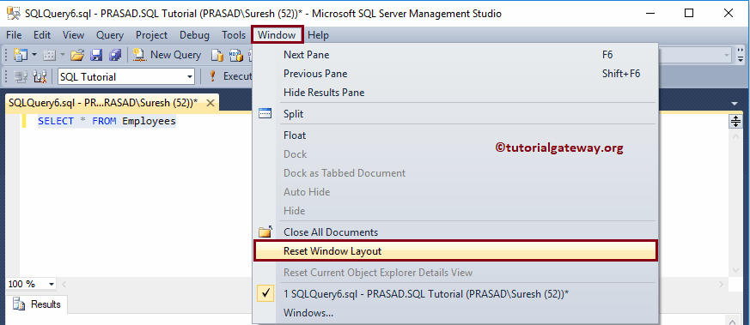
Task: Close the SQLQuery6.sql tab
Action: 211,103
